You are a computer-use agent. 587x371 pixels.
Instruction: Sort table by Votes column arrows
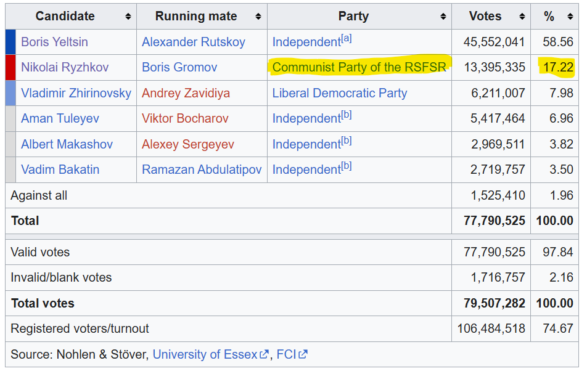[522, 17]
